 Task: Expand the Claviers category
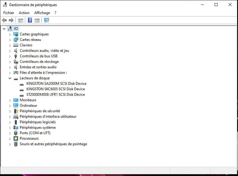tap(10, 45)
